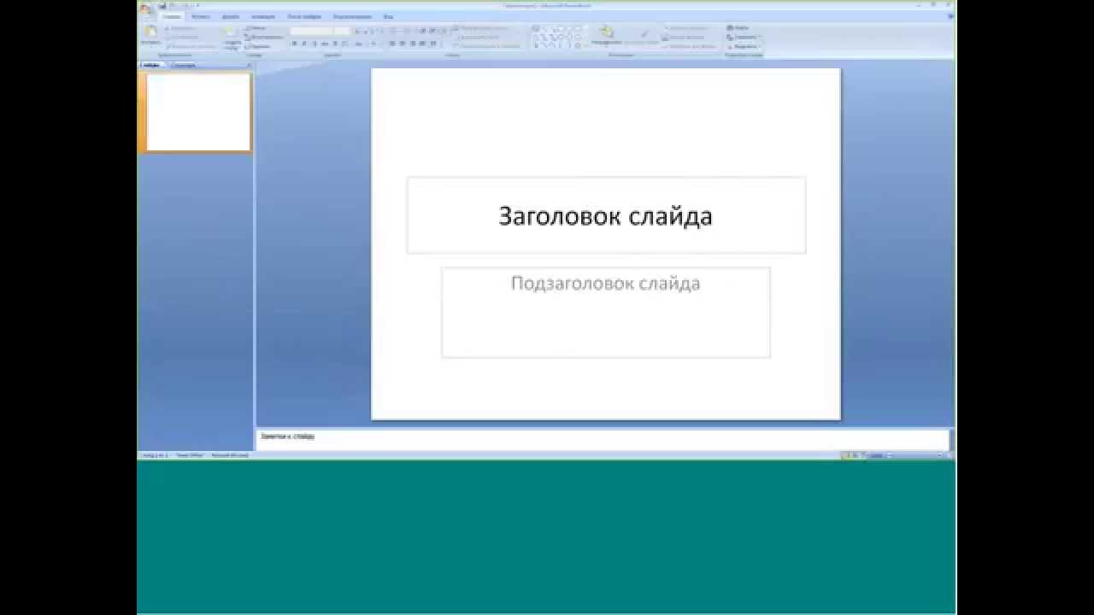Viewport: 1094px width, 615px height.
Task: Open the font name combo box
Action: [x=312, y=31]
